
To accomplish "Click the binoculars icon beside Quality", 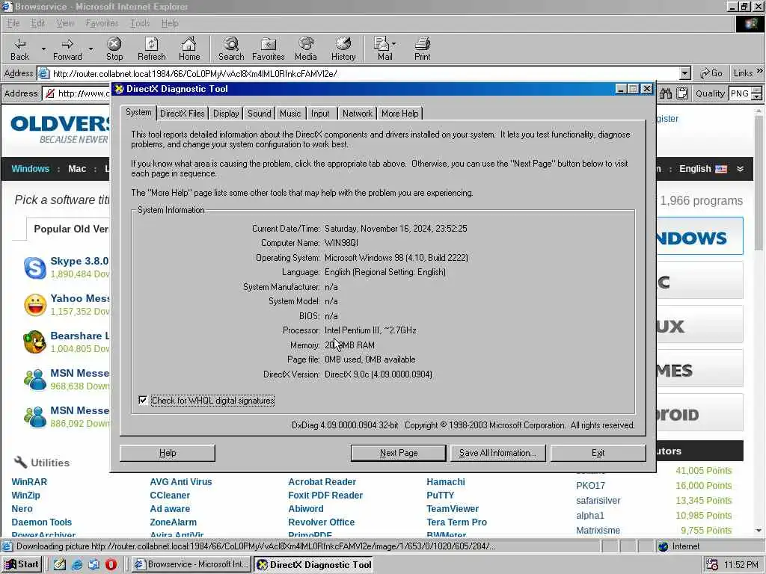I will pos(666,93).
